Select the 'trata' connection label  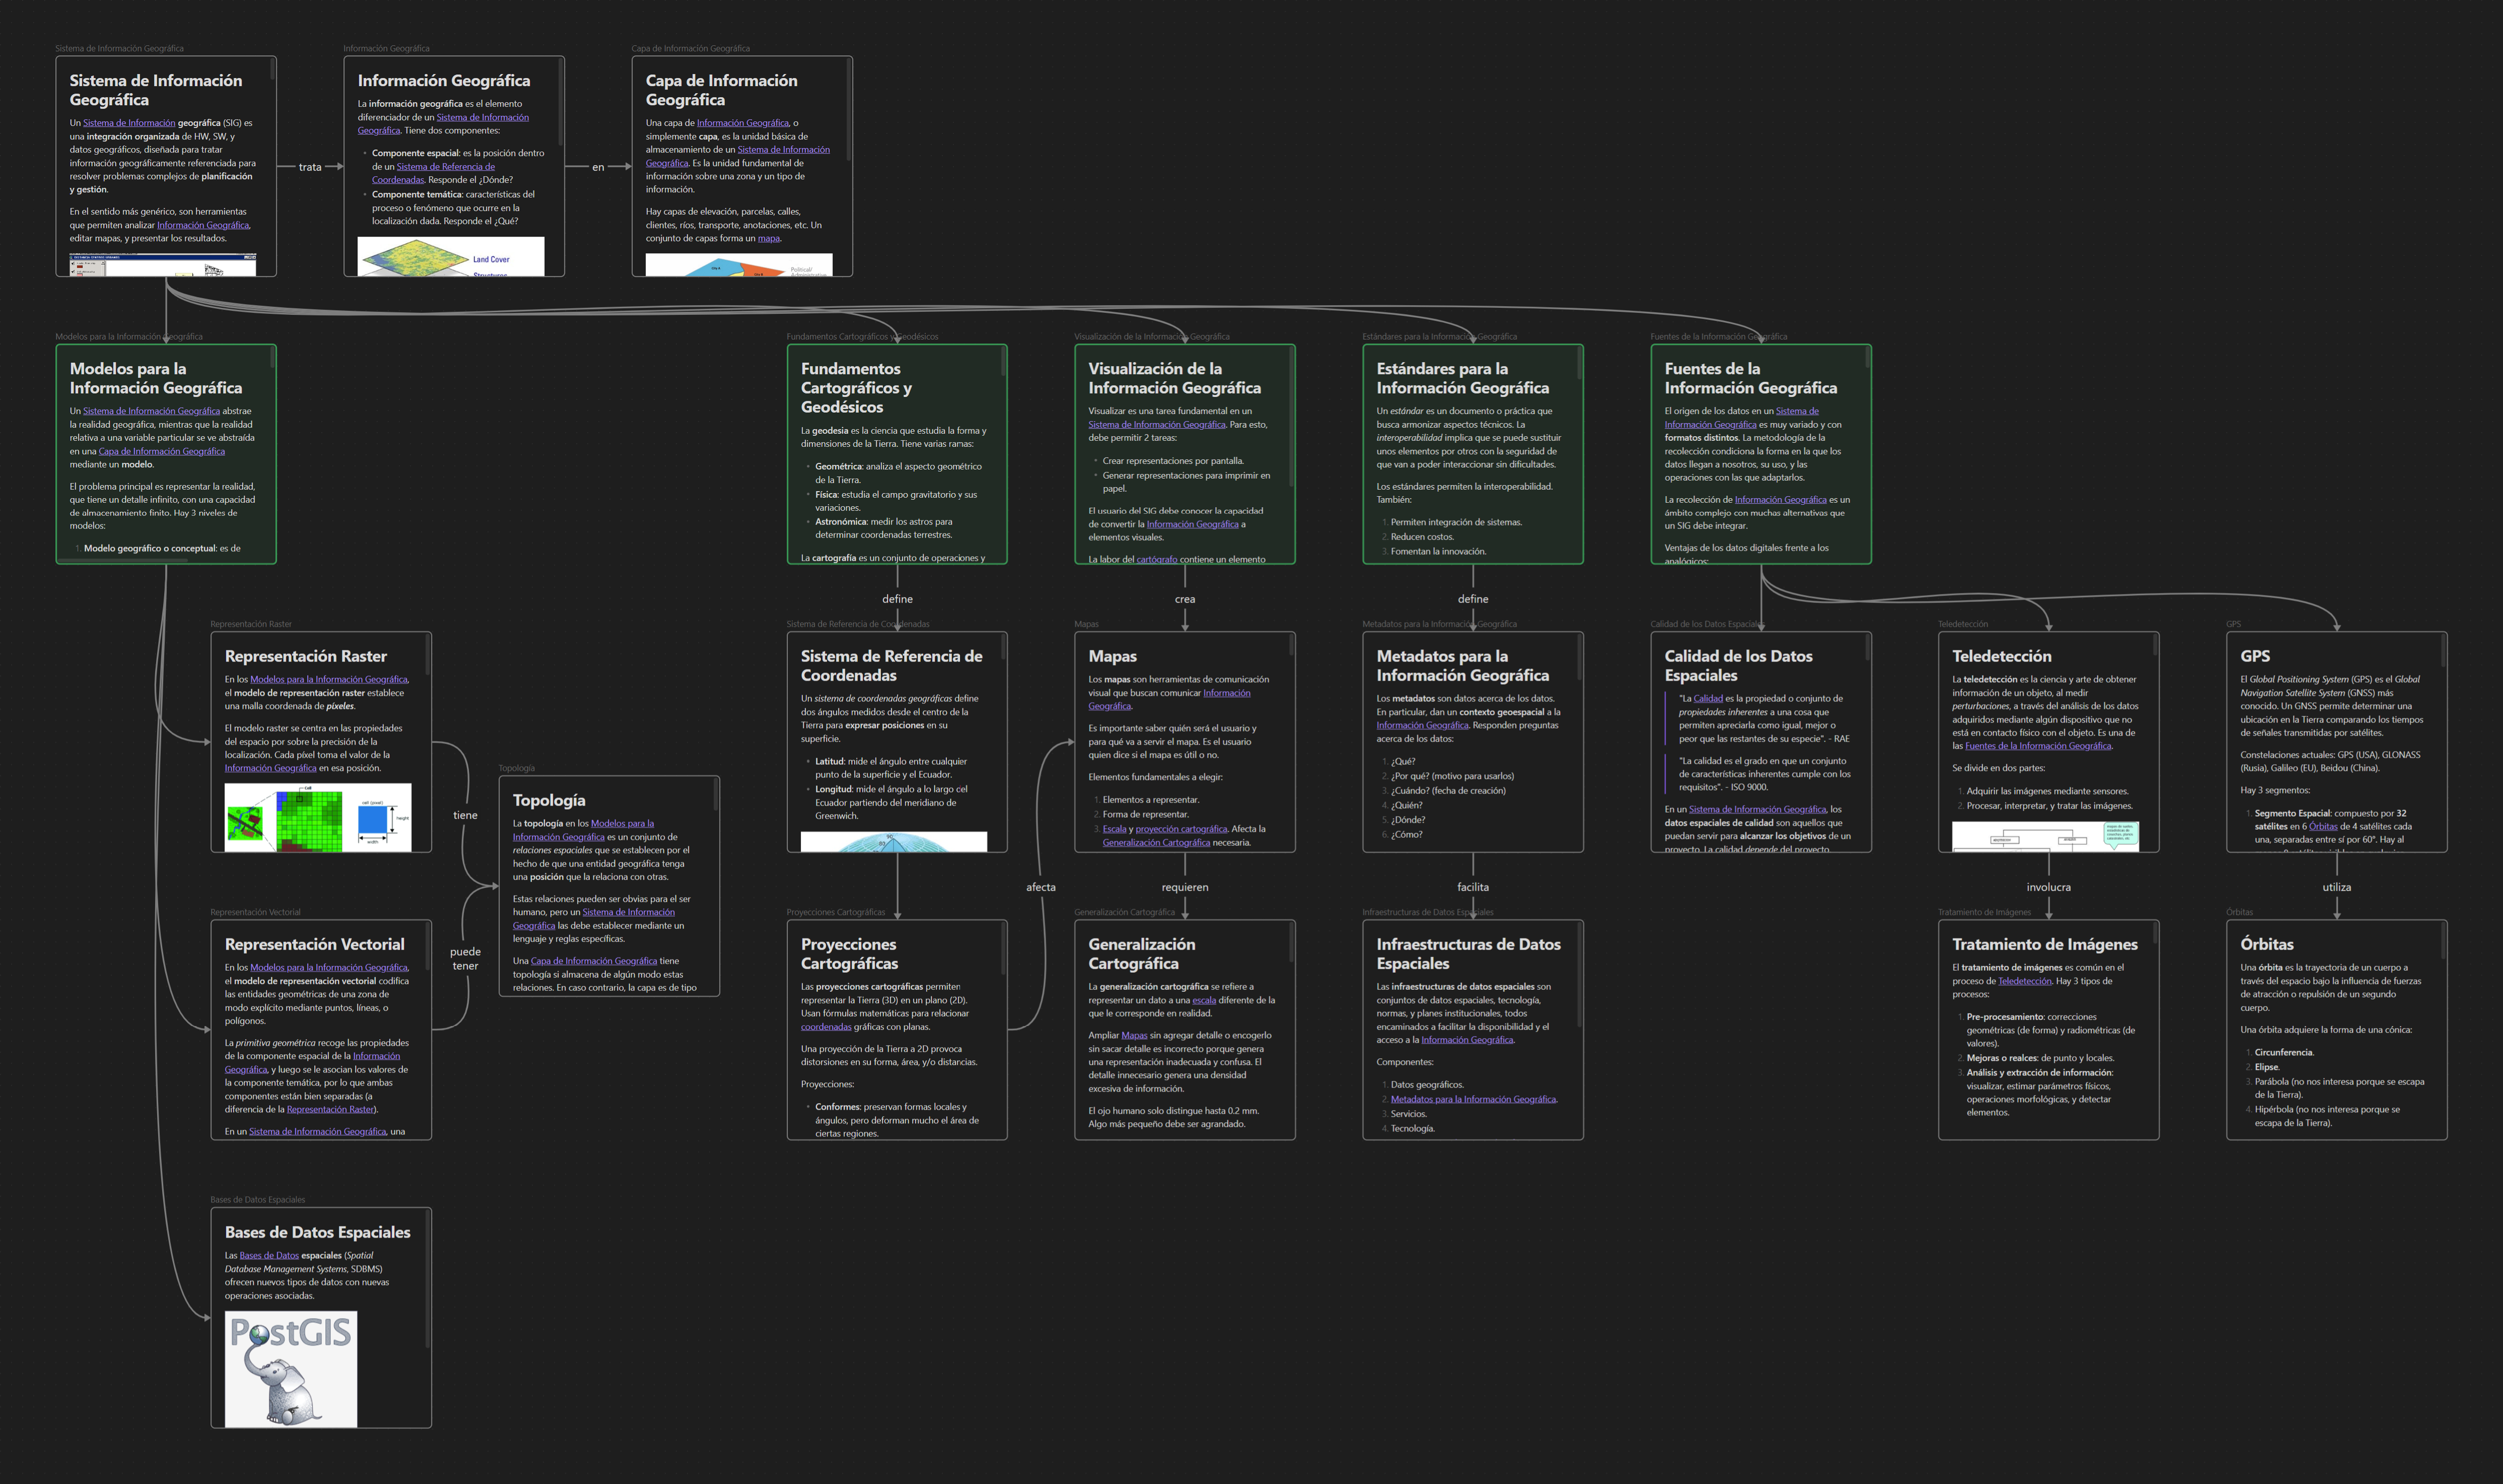click(310, 167)
